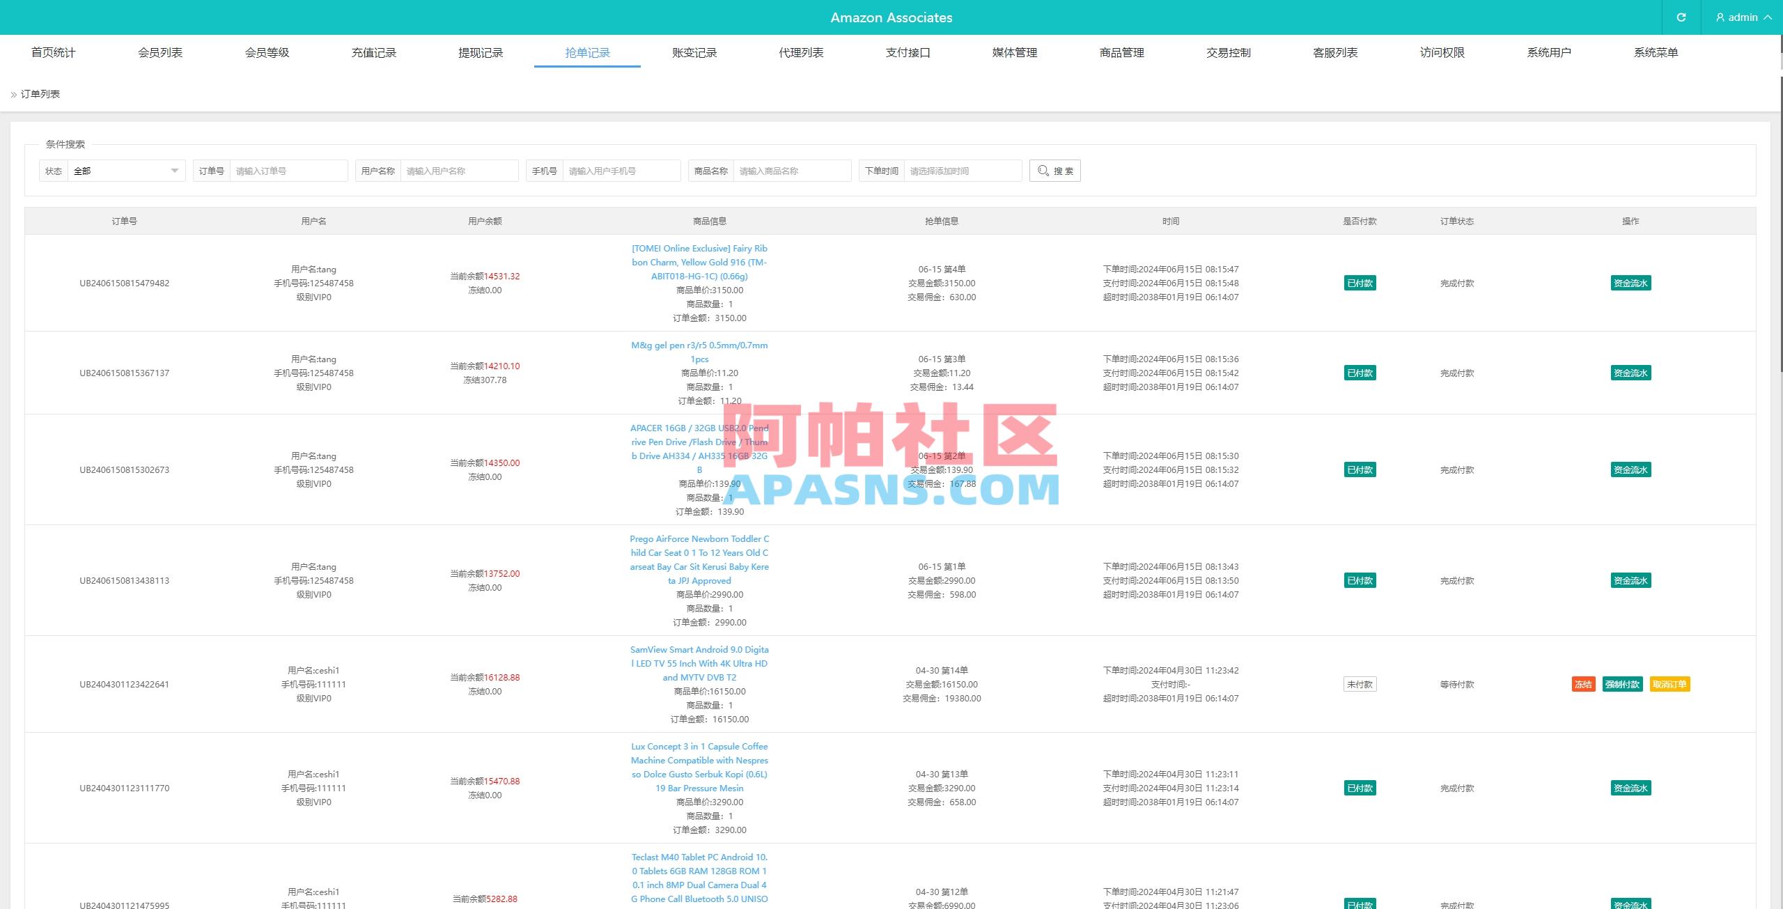Open the 会员列表 tab
This screenshot has width=1783, height=909.
point(160,52)
